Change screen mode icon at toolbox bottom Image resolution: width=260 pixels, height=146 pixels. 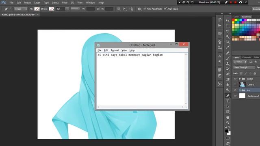pyautogui.click(x=227, y=144)
